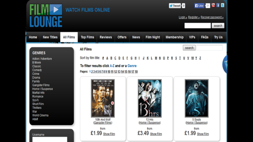The height and width of the screenshot is (142, 253).
Task: Select Horror / Suspense in sidebar genres
Action: click(42, 89)
